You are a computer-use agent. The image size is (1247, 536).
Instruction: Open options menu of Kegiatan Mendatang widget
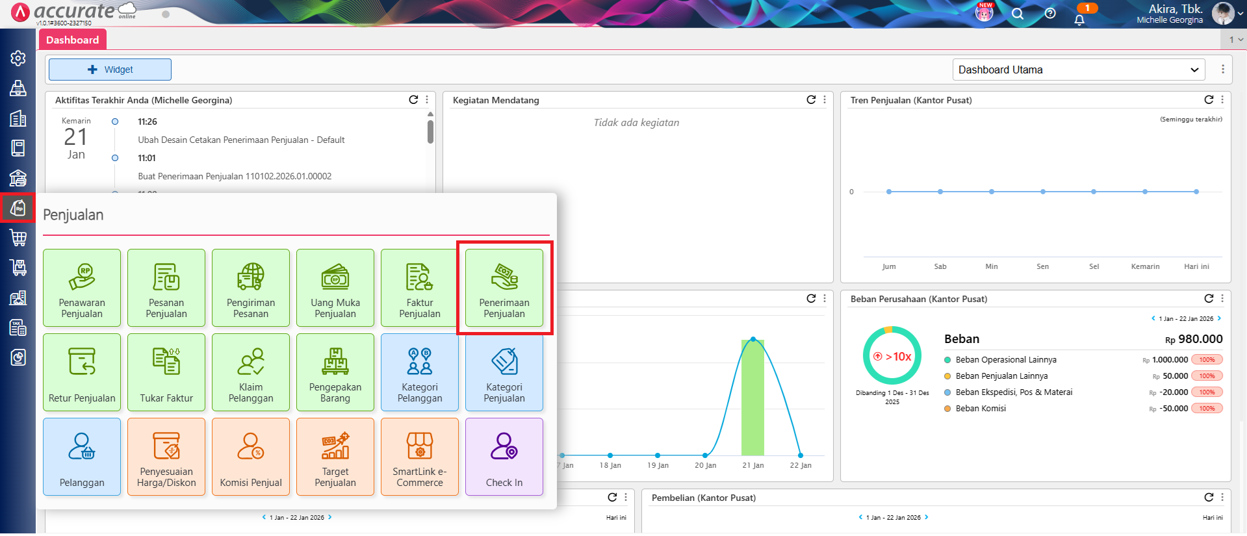point(825,99)
